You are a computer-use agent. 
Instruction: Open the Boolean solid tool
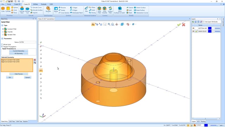[48, 10]
